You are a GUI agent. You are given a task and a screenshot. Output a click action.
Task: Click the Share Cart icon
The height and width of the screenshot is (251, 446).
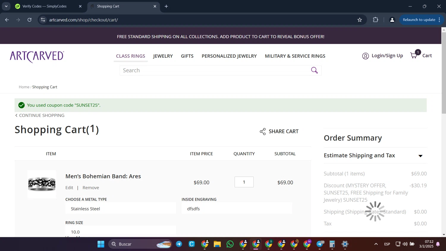click(263, 131)
